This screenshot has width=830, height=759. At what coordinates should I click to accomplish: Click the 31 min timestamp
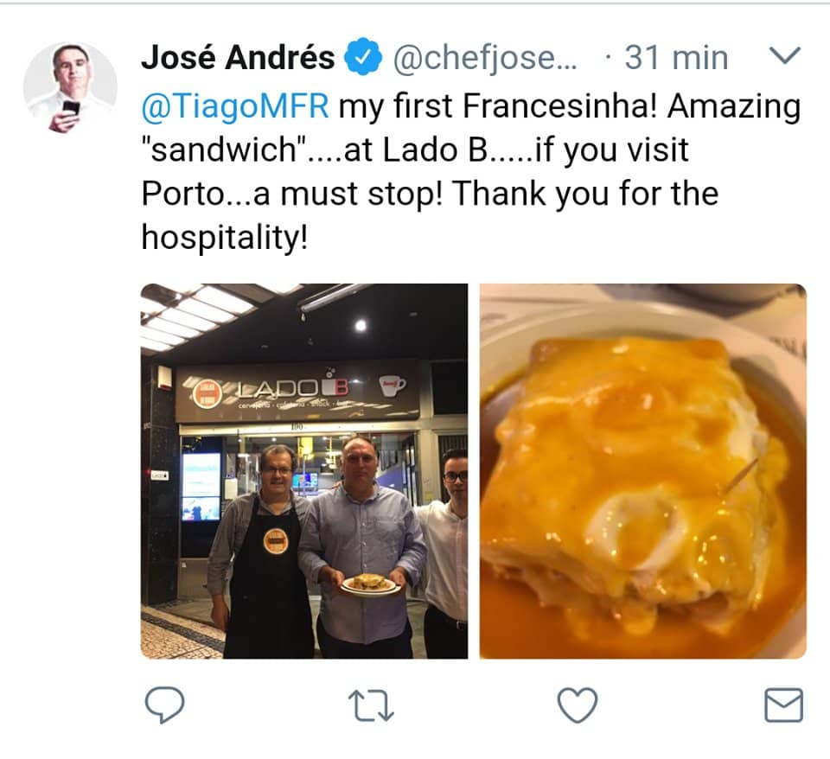(676, 57)
